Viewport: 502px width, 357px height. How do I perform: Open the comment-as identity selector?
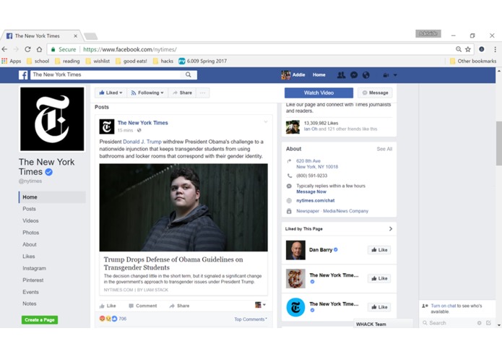pyautogui.click(x=260, y=305)
